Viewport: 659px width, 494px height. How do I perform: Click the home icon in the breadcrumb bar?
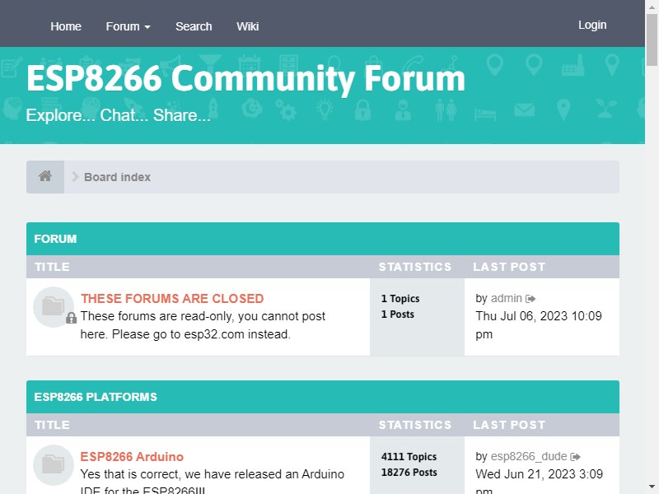pyautogui.click(x=45, y=176)
